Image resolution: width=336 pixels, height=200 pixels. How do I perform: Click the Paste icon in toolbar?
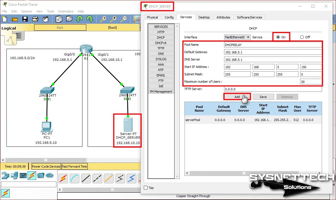tap(69, 19)
